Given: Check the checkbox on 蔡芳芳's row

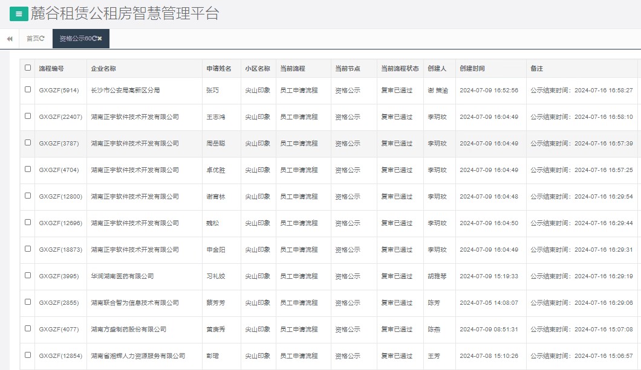Looking at the screenshot, I should click(27, 302).
